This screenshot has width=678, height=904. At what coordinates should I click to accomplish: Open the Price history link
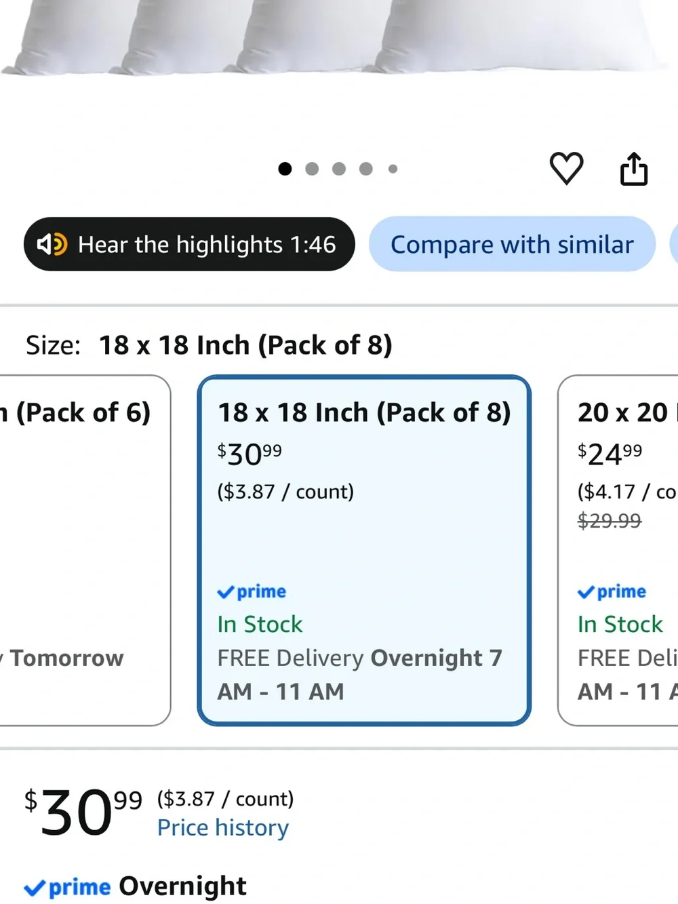[223, 828]
